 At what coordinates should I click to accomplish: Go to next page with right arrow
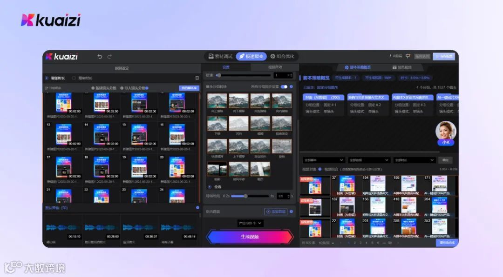398,243
